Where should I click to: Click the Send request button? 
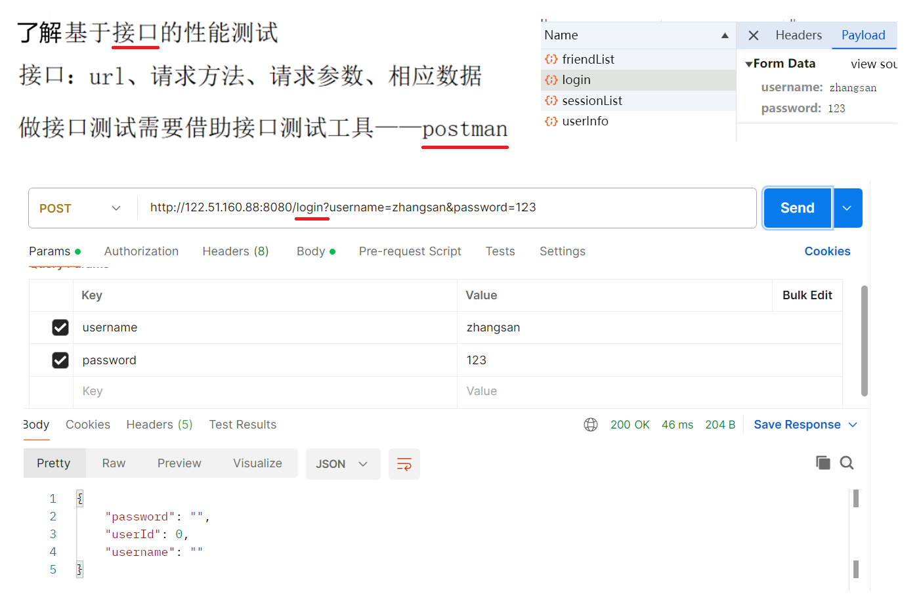pyautogui.click(x=798, y=208)
